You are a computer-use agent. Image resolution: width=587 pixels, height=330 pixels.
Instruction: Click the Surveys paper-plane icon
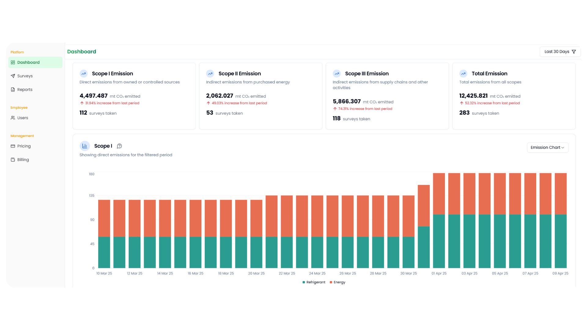click(x=13, y=76)
